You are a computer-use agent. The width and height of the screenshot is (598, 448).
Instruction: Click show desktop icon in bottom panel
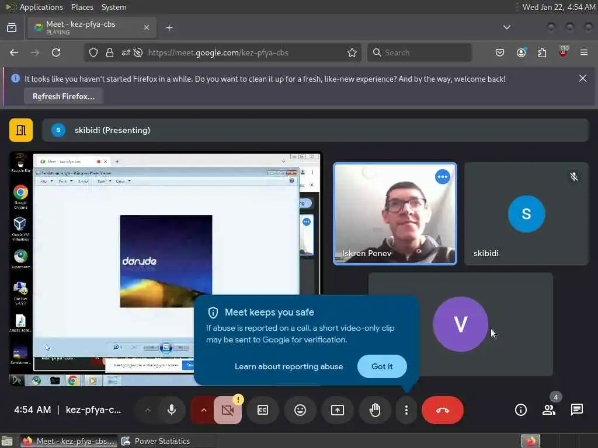click(x=7, y=441)
